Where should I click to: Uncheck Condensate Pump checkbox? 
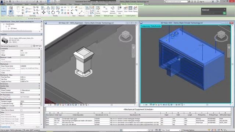click(21, 103)
